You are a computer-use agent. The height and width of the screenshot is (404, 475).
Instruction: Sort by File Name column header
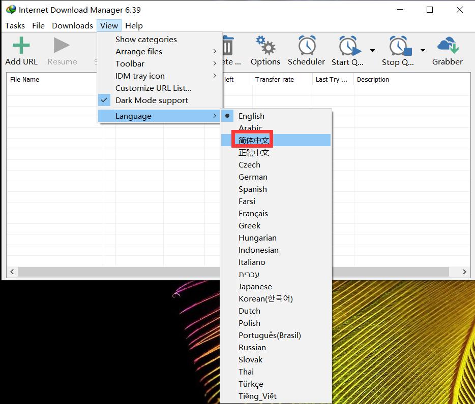click(x=24, y=79)
